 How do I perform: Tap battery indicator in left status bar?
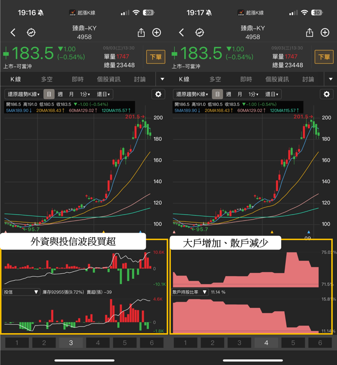(149, 13)
